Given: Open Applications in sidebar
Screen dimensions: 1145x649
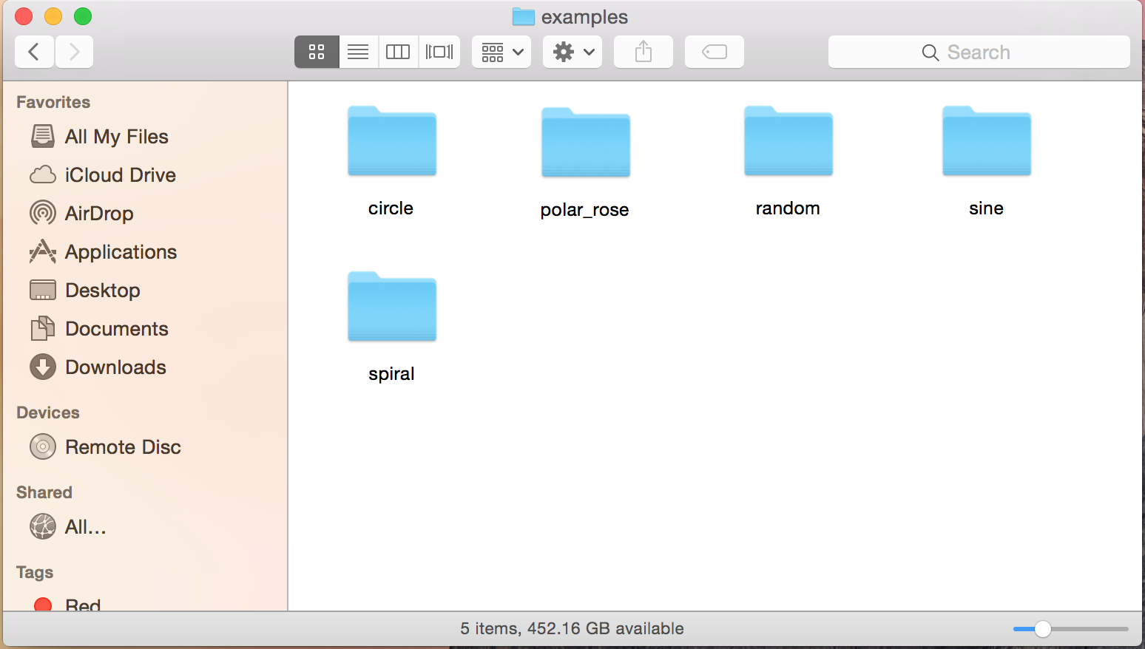Looking at the screenshot, I should (145, 251).
